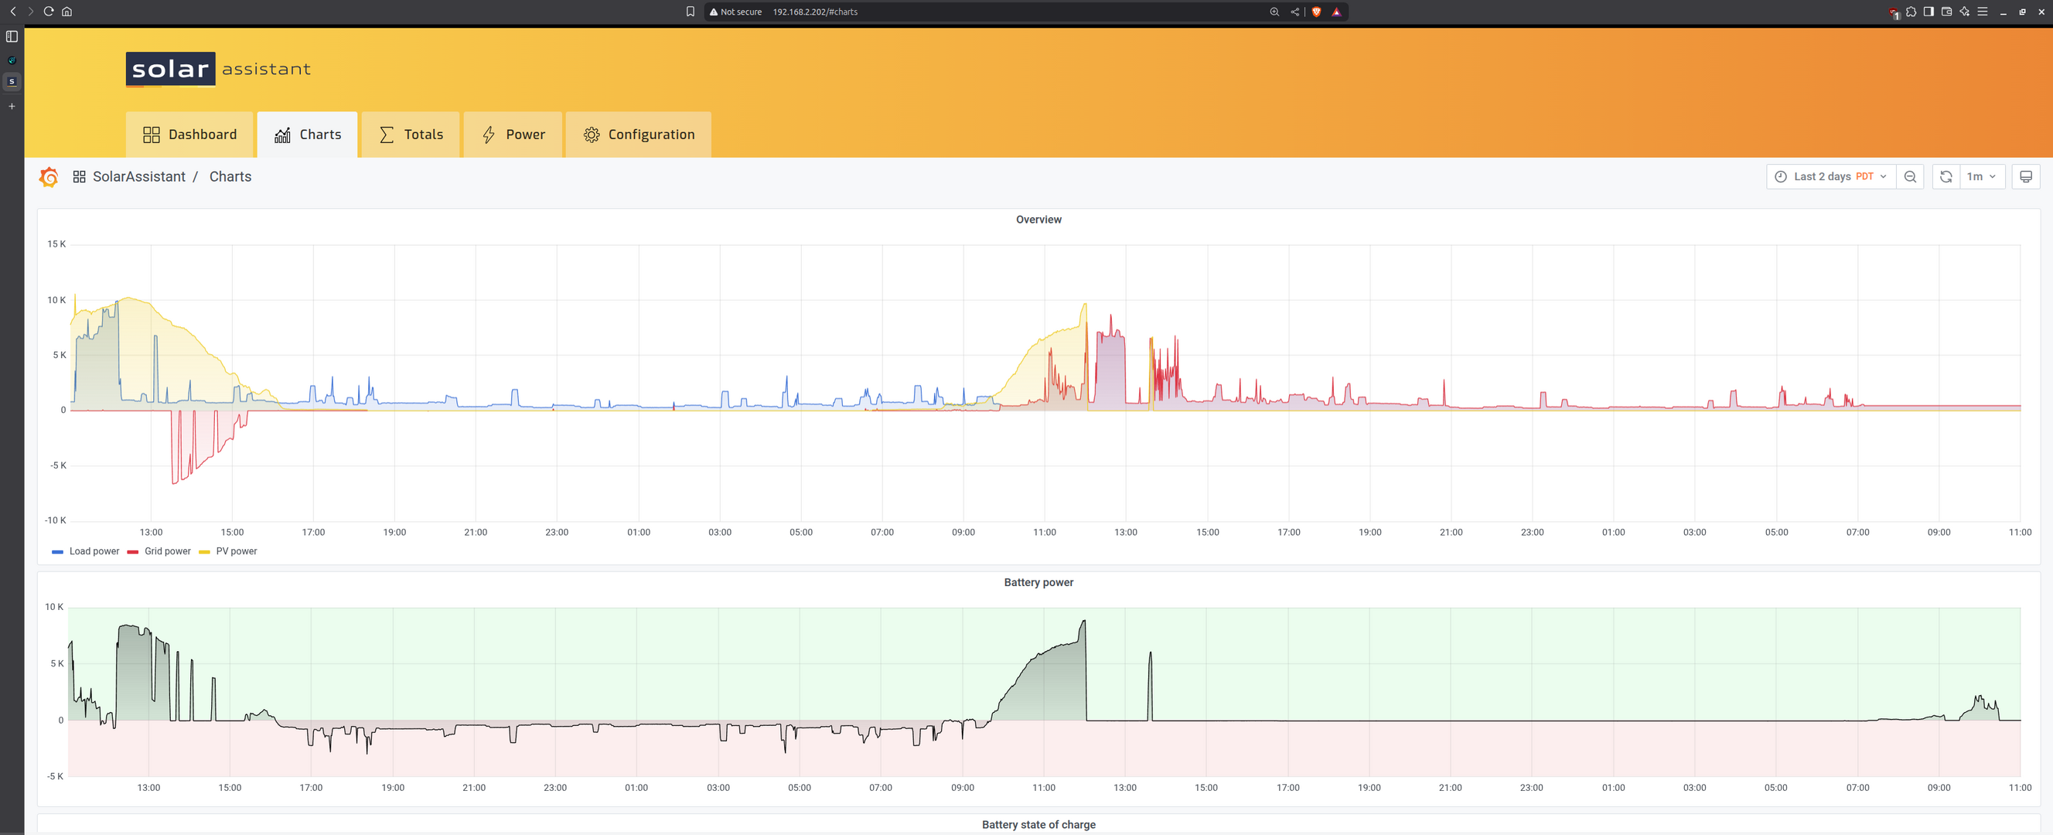The image size is (2053, 835).
Task: Open the Configuration tab
Action: click(x=639, y=135)
